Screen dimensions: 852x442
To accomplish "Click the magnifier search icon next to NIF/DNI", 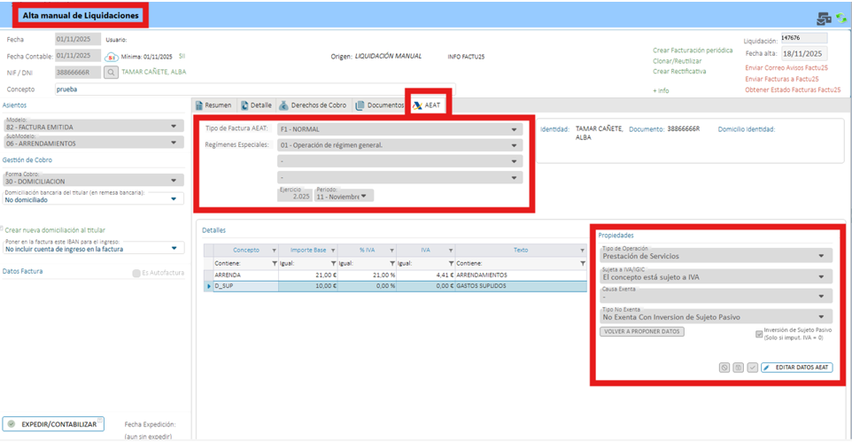I will [x=112, y=73].
